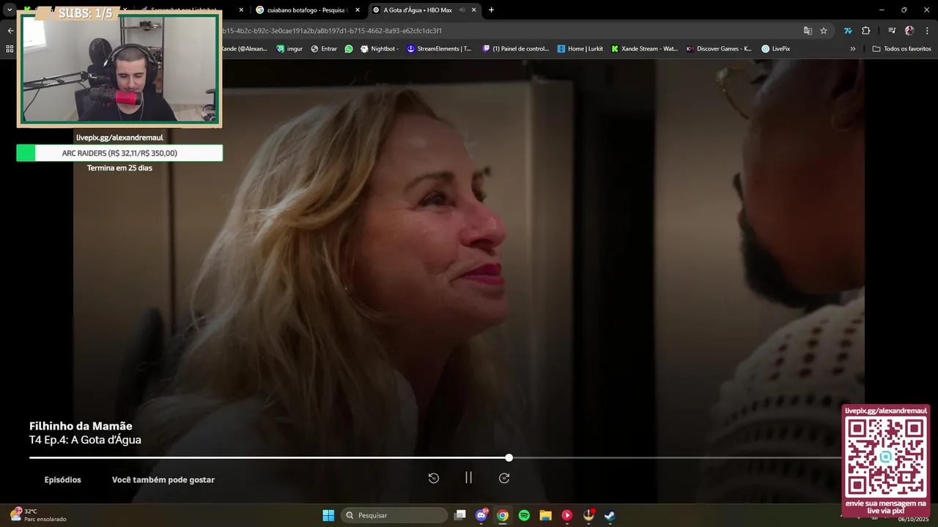938x527 pixels.
Task: Open Chrome from the taskbar
Action: click(503, 515)
